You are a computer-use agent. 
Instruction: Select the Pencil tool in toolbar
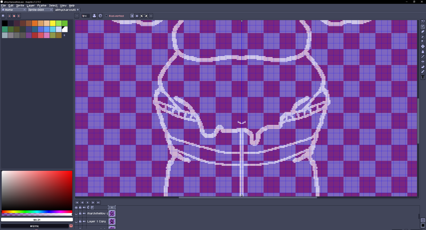[x=423, y=27]
